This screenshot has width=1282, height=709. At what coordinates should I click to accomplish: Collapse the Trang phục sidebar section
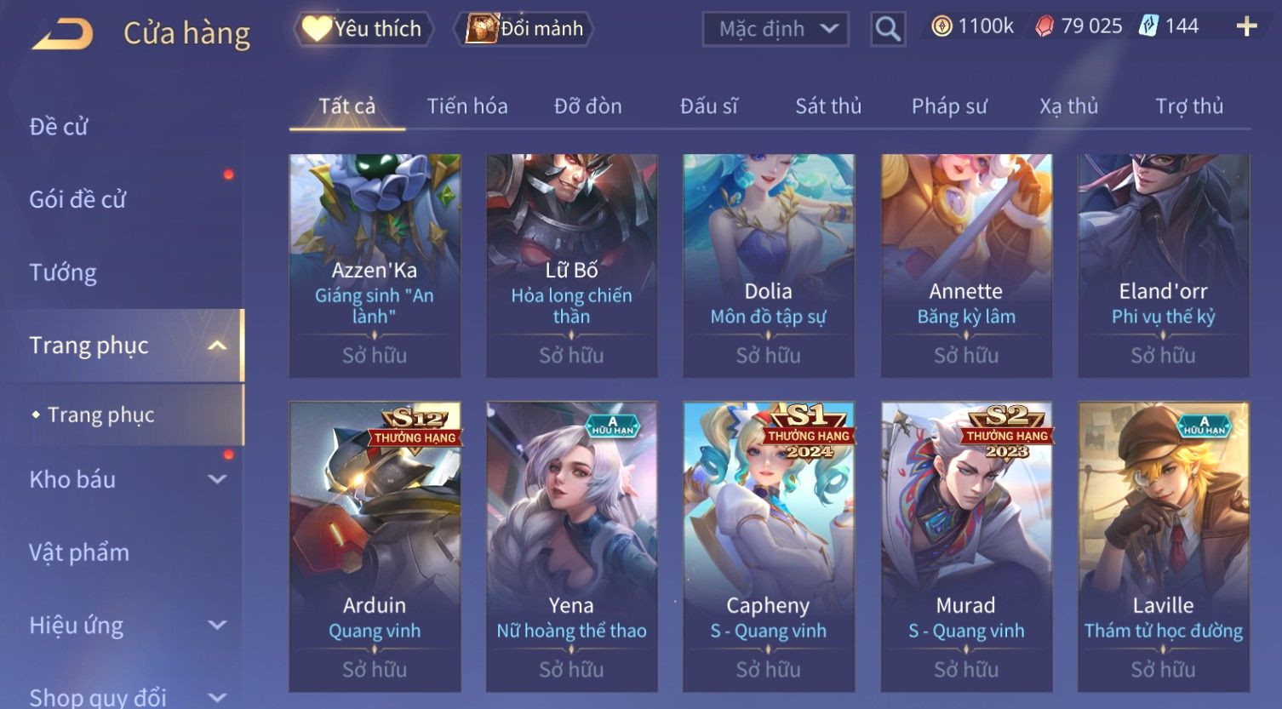click(218, 346)
